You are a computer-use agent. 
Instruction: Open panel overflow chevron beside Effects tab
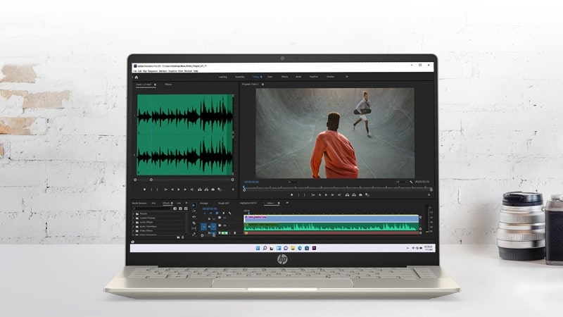(186, 203)
